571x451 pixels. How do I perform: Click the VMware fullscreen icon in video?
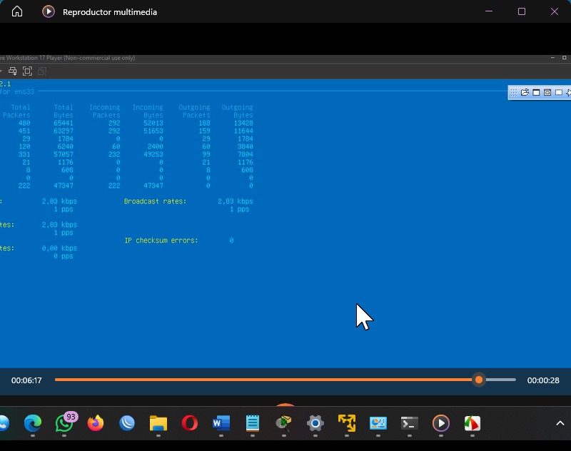(27, 71)
